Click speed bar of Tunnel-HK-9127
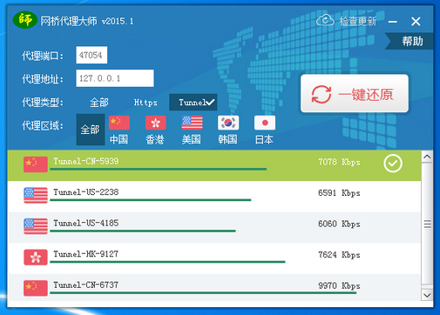 pyautogui.click(x=167, y=262)
